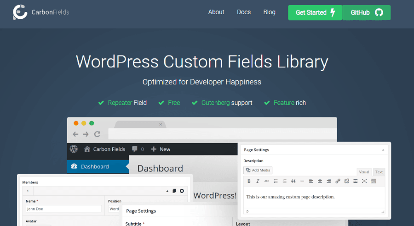Click the 'Members' field label
The width and height of the screenshot is (414, 226).
pyautogui.click(x=30, y=182)
